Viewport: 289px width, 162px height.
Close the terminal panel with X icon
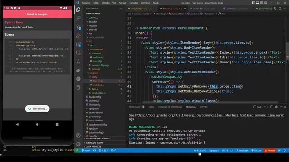click(x=285, y=107)
